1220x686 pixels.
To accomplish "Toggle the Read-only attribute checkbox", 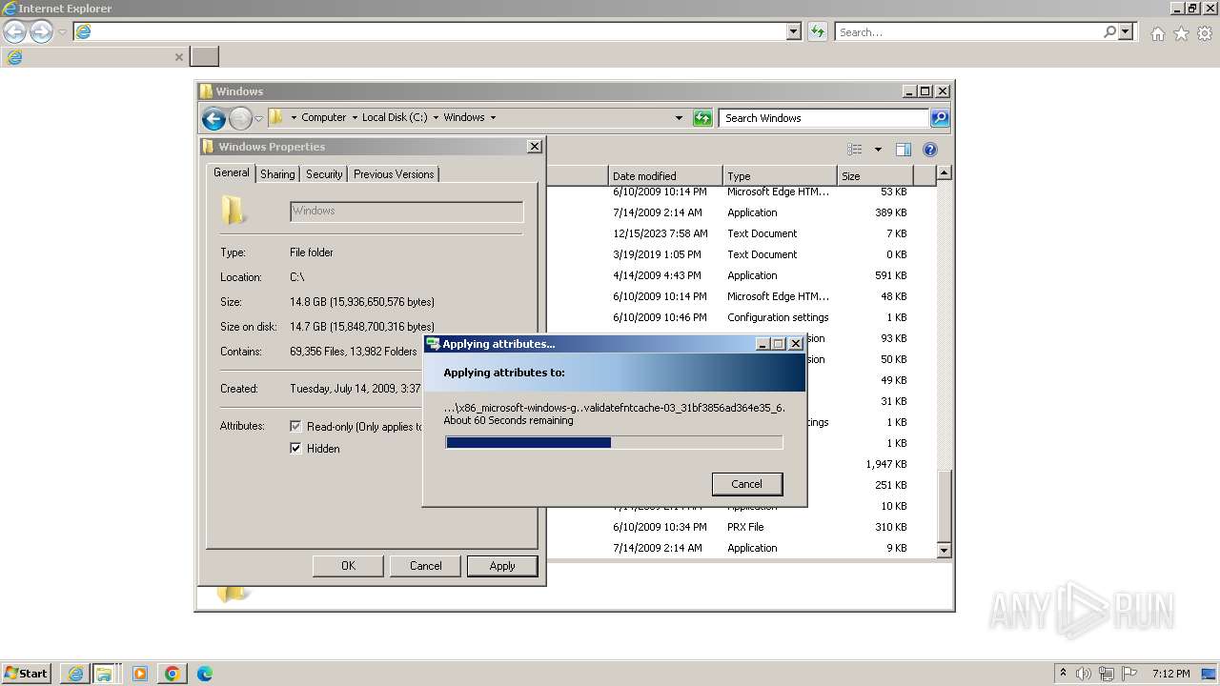I will (x=295, y=427).
